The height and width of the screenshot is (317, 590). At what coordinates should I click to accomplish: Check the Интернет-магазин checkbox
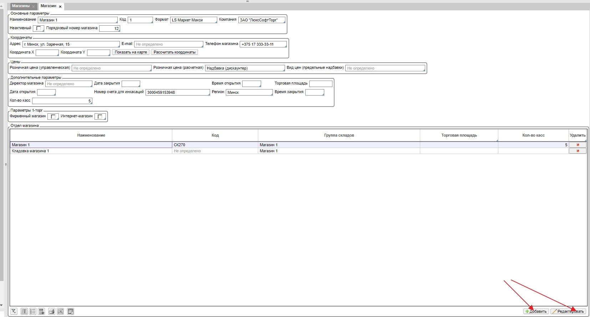pos(100,117)
